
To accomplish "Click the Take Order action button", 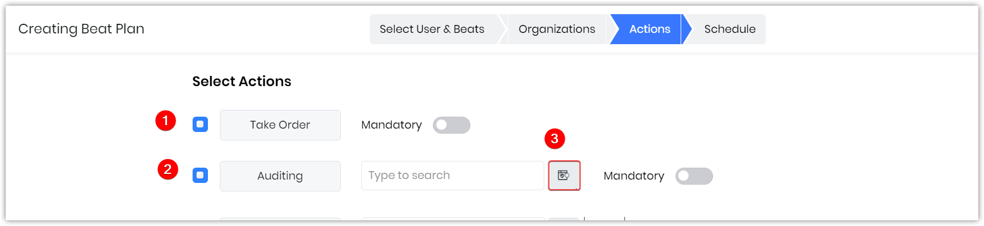I will 280,125.
